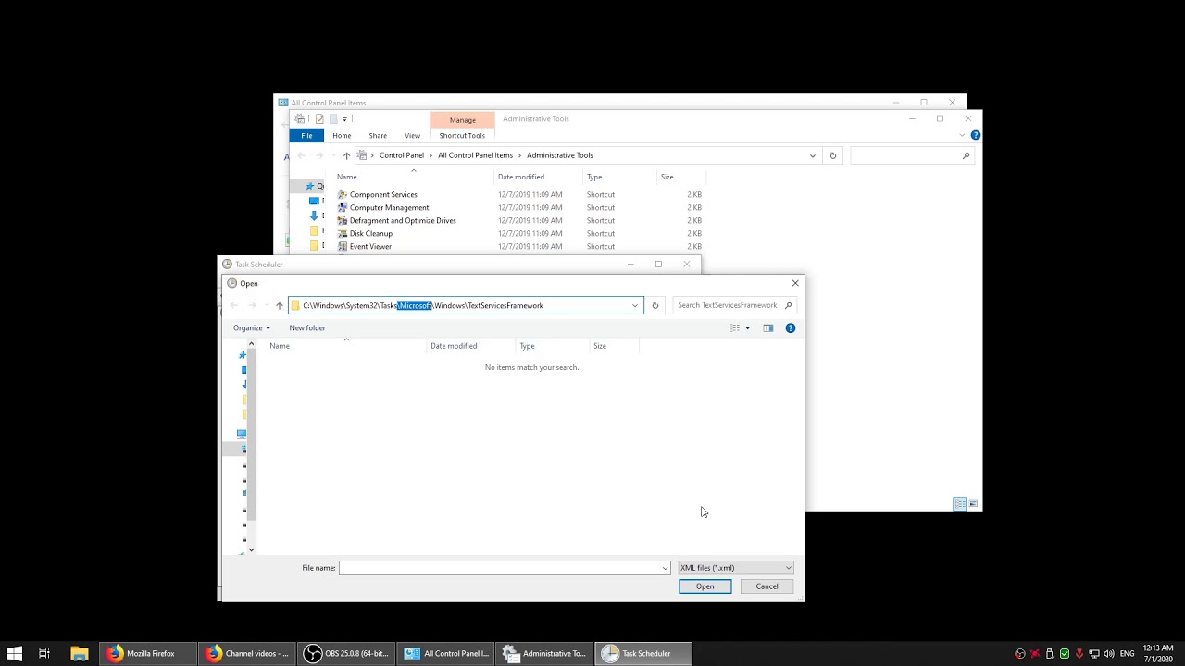
Task: Click Properties icon in Administrative Tools quick toolbar
Action: click(319, 118)
